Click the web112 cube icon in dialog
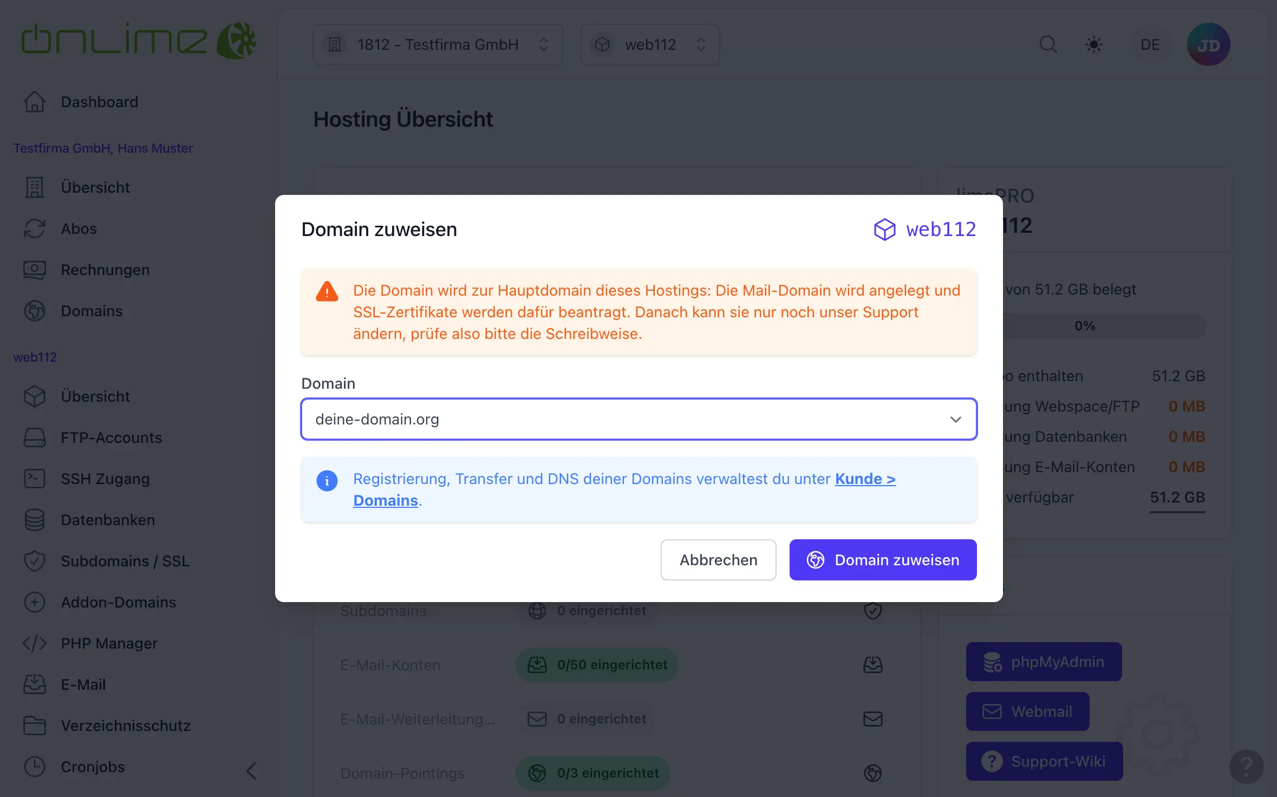This screenshot has height=797, width=1277. point(884,230)
